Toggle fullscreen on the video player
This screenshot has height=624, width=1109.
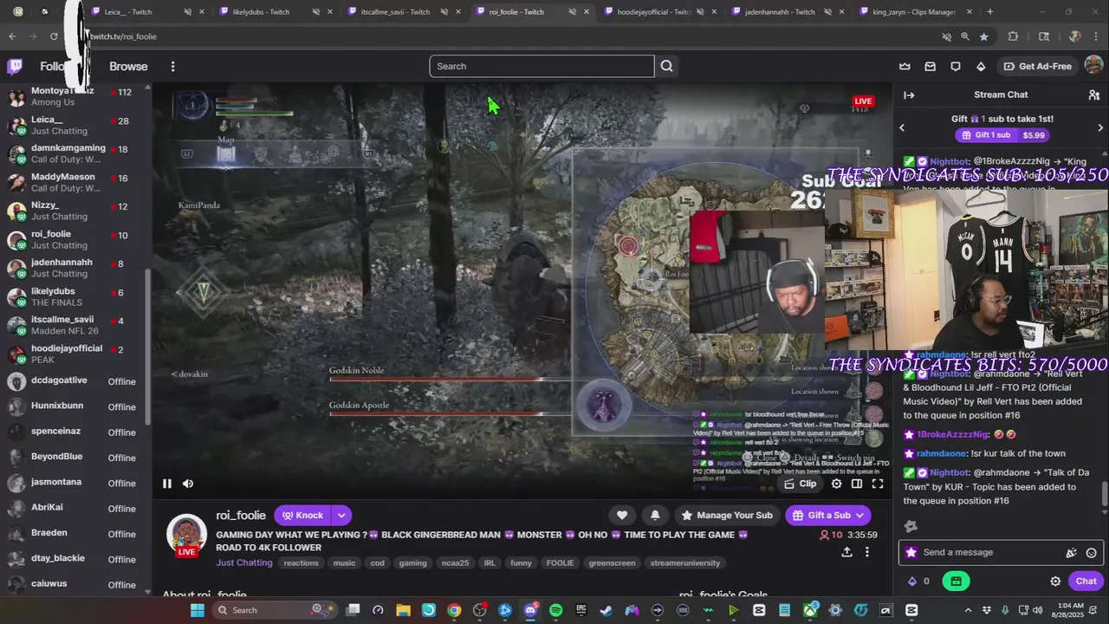click(878, 484)
